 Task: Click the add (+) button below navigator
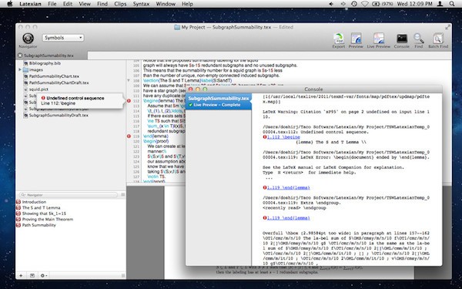pyautogui.click(x=21, y=276)
